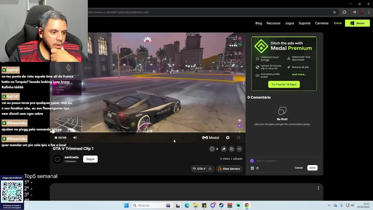Share the clip using the arrow icon
This screenshot has width=373, height=210.
pos(224,149)
